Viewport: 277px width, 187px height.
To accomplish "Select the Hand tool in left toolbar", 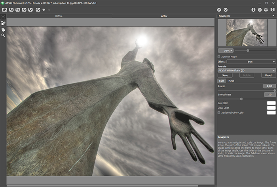I will 3,29.
